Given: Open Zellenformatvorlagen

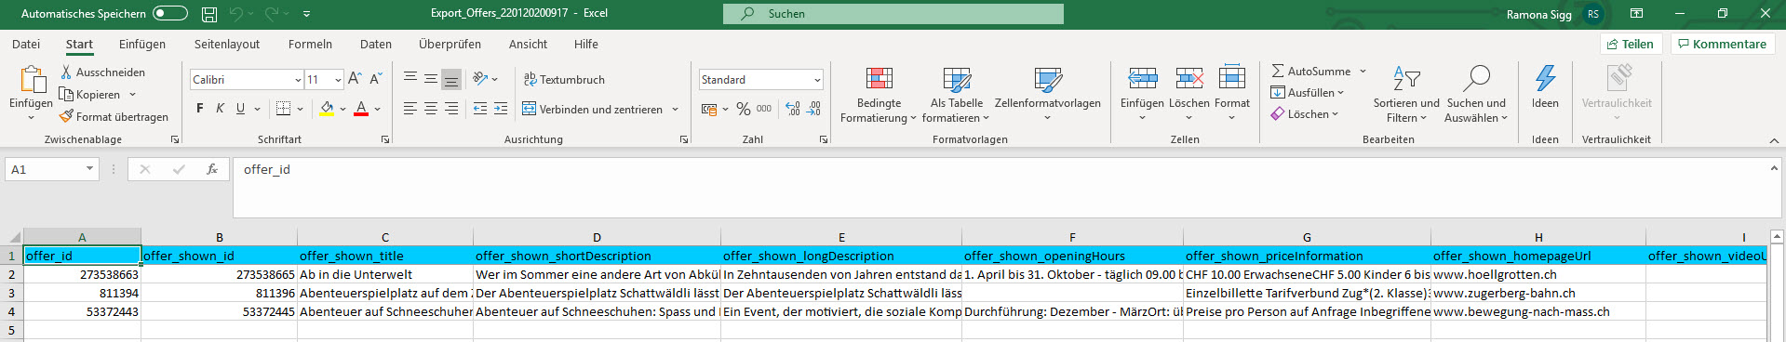Looking at the screenshot, I should click(x=1048, y=95).
